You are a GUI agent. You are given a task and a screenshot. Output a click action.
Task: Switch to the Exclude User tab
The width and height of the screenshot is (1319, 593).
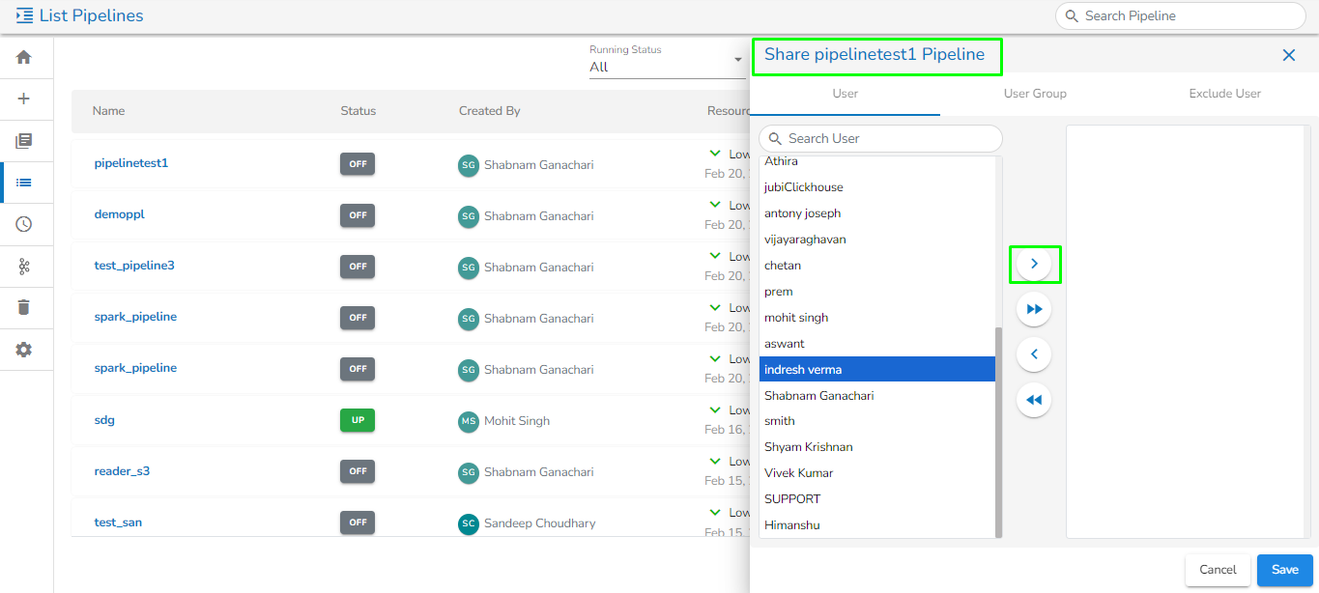tap(1224, 94)
